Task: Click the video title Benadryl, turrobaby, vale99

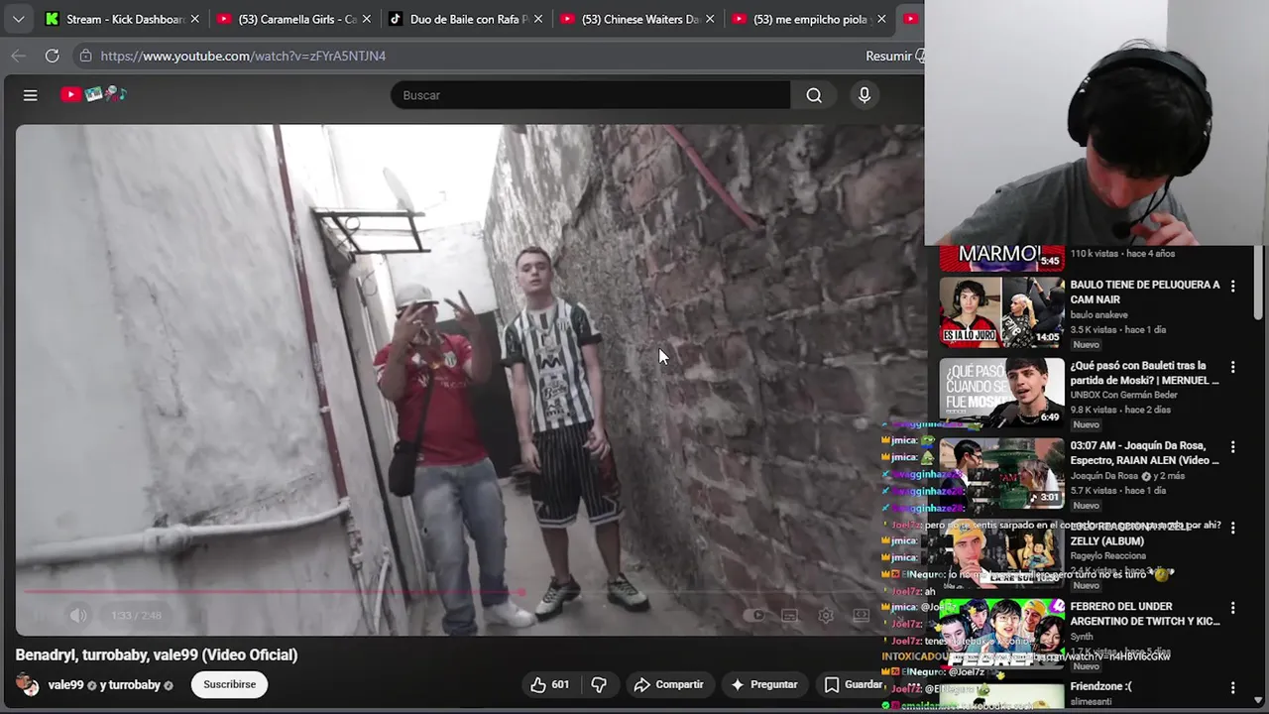Action: 157,654
